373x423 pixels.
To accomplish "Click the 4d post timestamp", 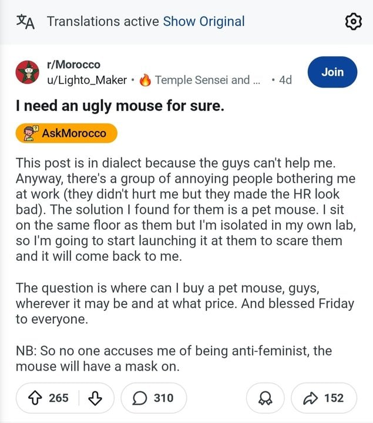I will [x=285, y=80].
